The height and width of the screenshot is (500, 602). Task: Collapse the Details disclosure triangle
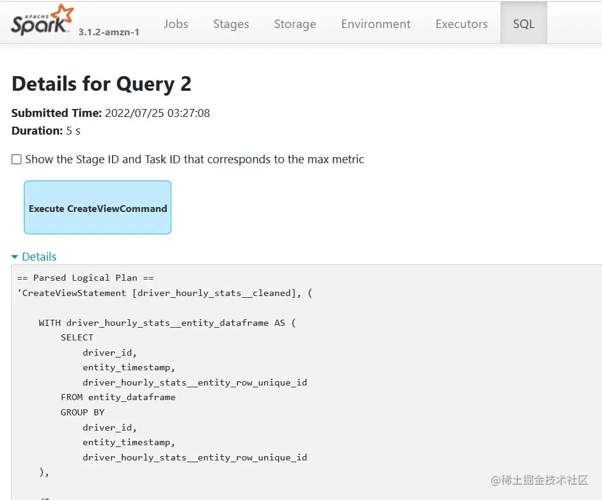click(x=15, y=257)
